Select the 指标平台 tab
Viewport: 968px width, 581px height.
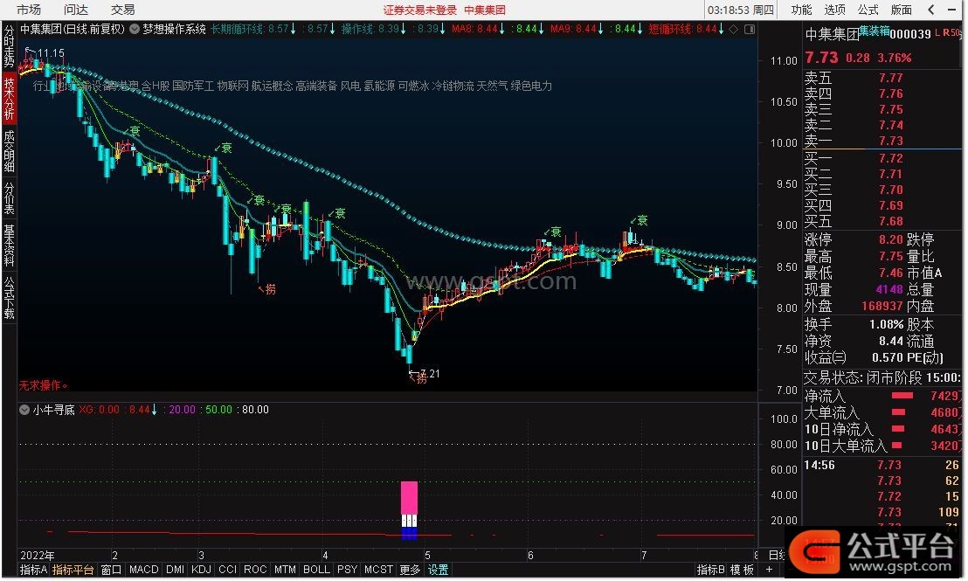73,570
